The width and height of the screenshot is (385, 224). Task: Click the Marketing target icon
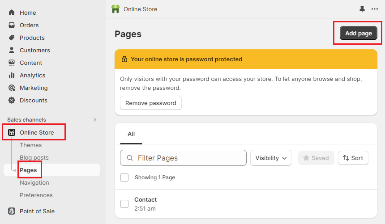12,88
